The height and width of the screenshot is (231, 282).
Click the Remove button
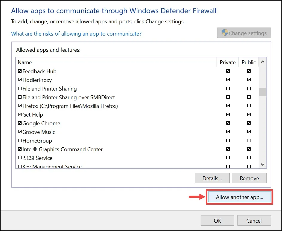click(x=249, y=178)
